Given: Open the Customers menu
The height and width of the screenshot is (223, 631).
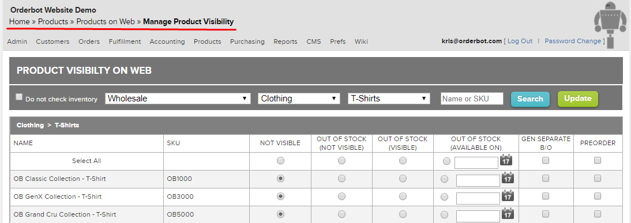Looking at the screenshot, I should tap(52, 41).
